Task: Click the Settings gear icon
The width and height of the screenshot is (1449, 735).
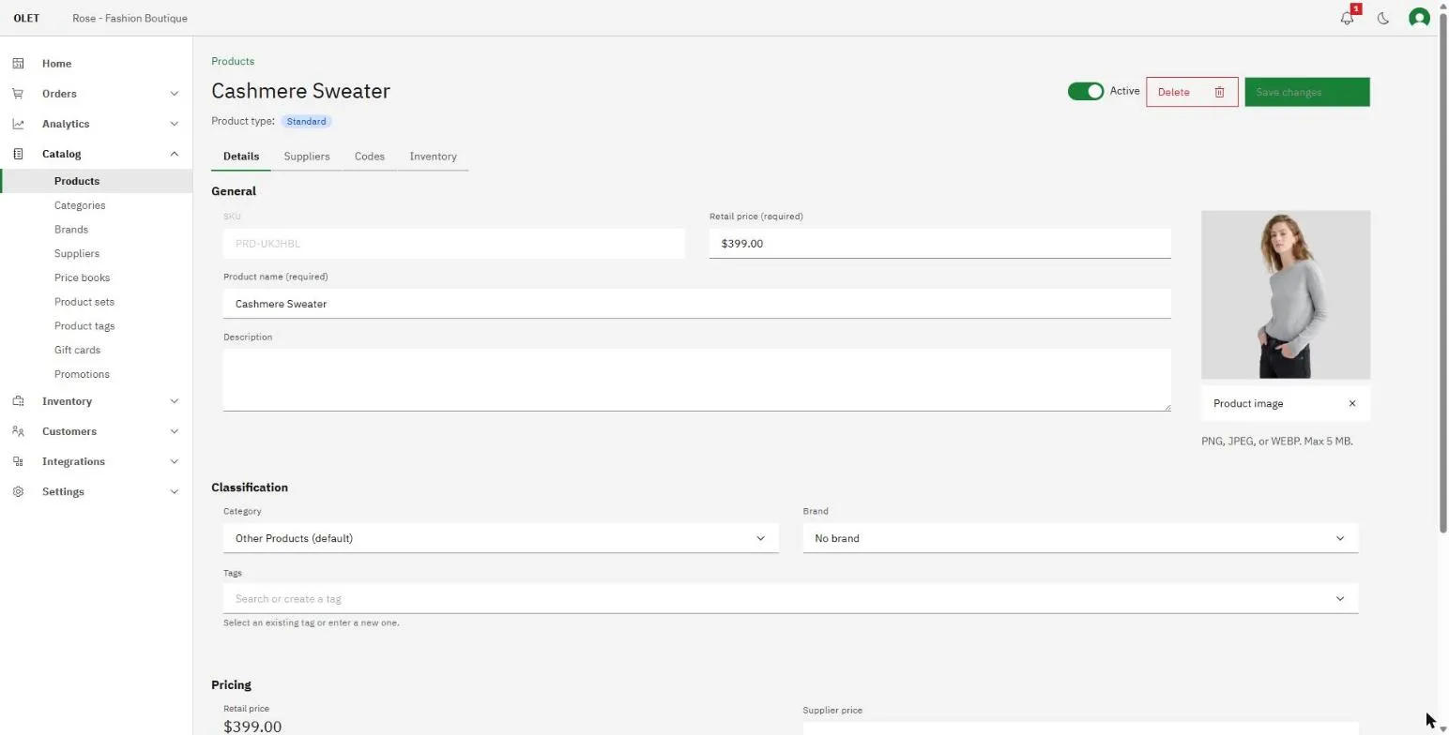Action: tap(18, 491)
